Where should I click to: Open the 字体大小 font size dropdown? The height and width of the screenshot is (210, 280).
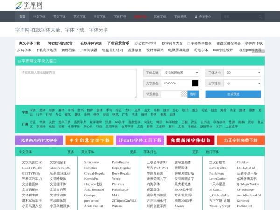(x=243, y=73)
